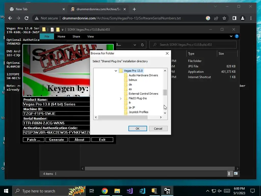Open the Chrome profile icon
Screen dimensions: 261x196
(243, 18)
